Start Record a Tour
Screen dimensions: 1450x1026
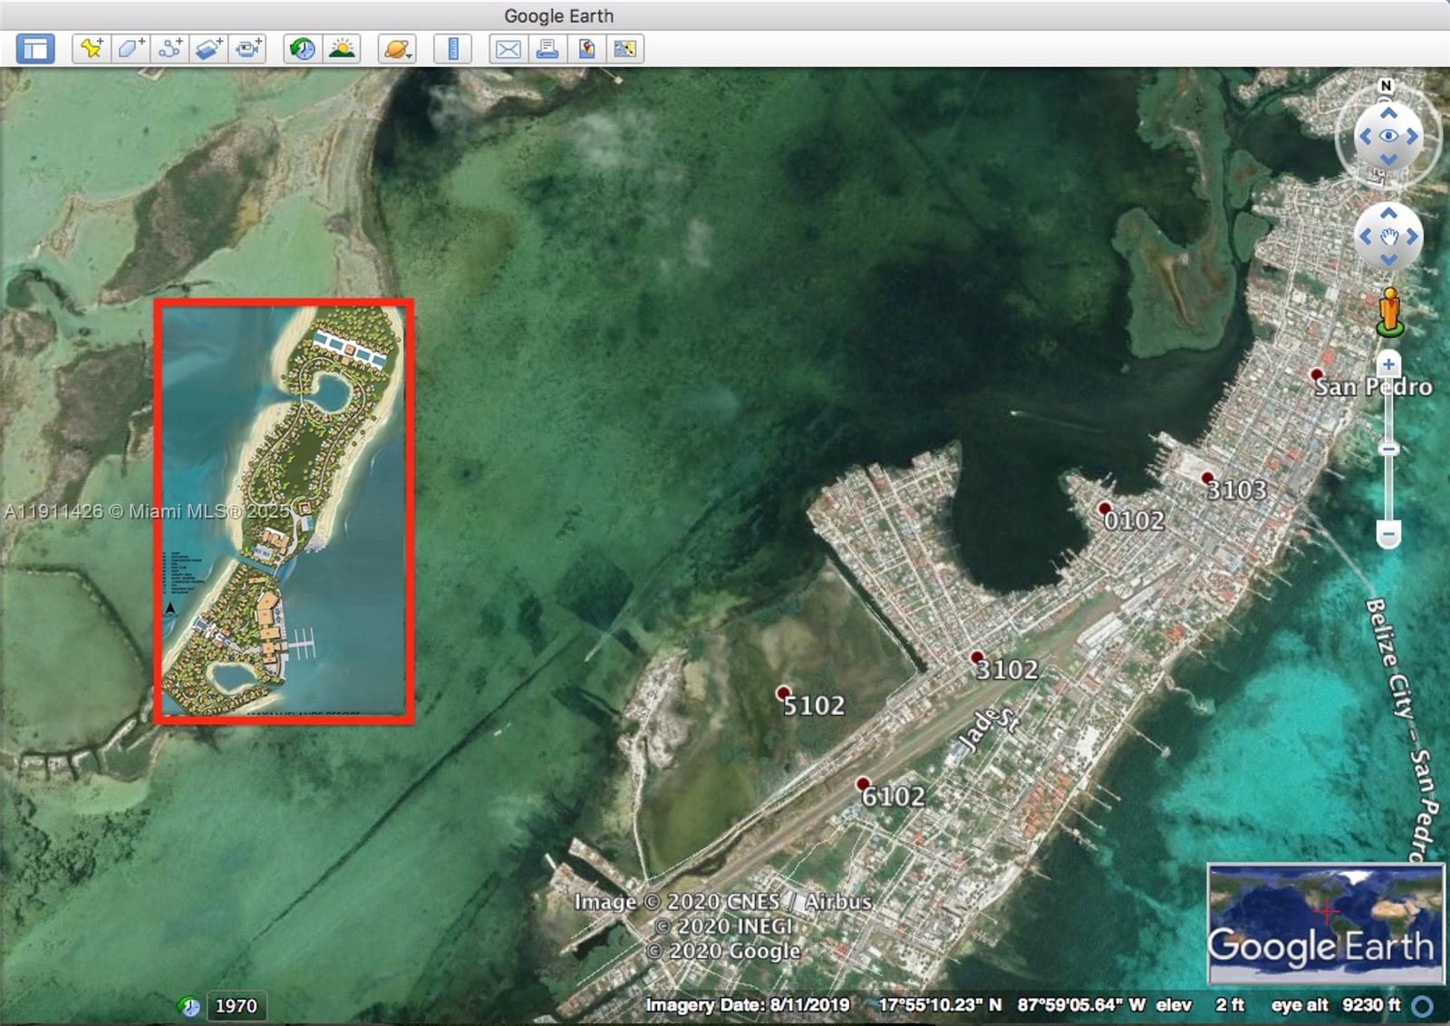(x=246, y=50)
